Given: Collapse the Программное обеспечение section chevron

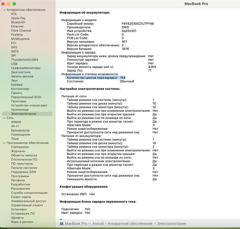Looking at the screenshot, I should (x=4, y=143).
